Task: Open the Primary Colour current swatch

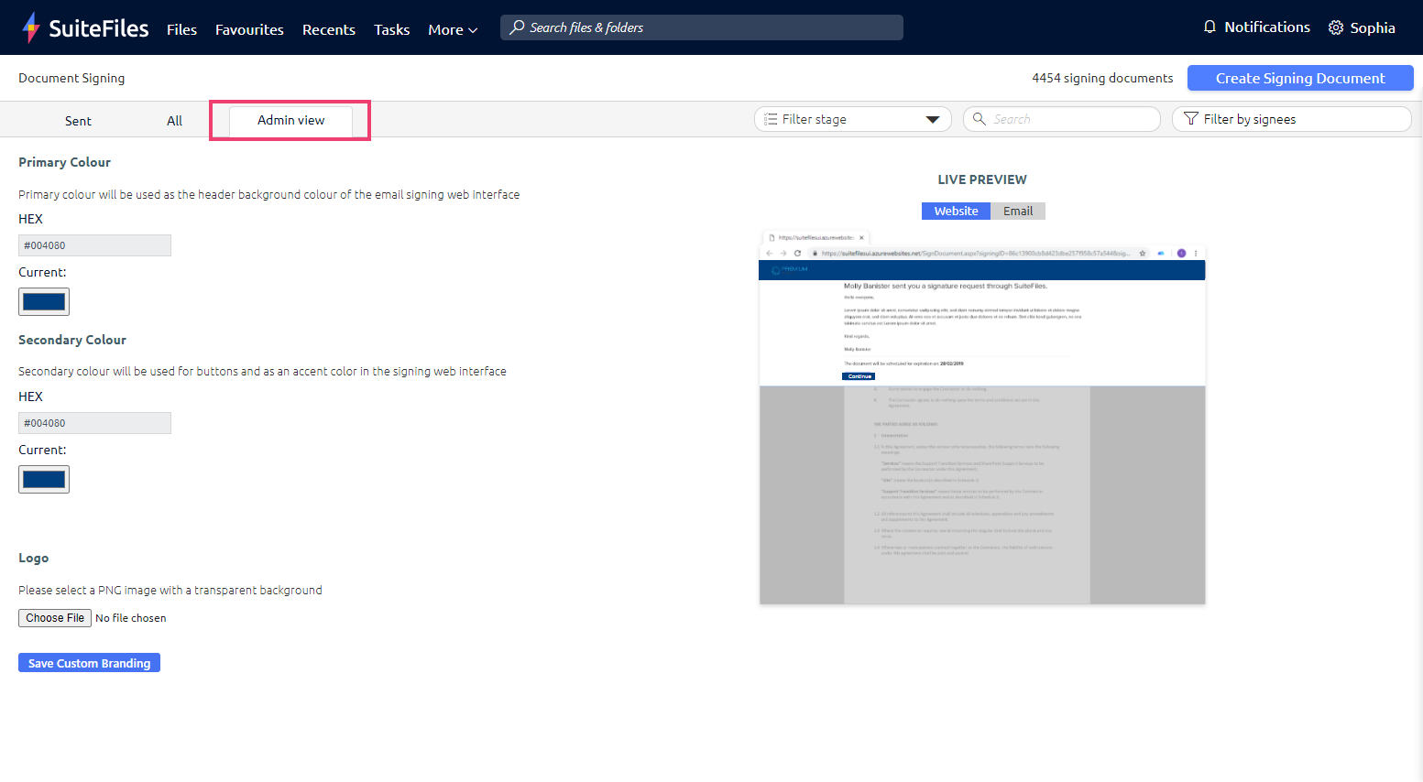Action: point(44,301)
